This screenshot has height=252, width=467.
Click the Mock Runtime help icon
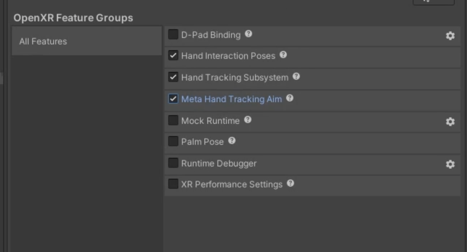click(247, 120)
